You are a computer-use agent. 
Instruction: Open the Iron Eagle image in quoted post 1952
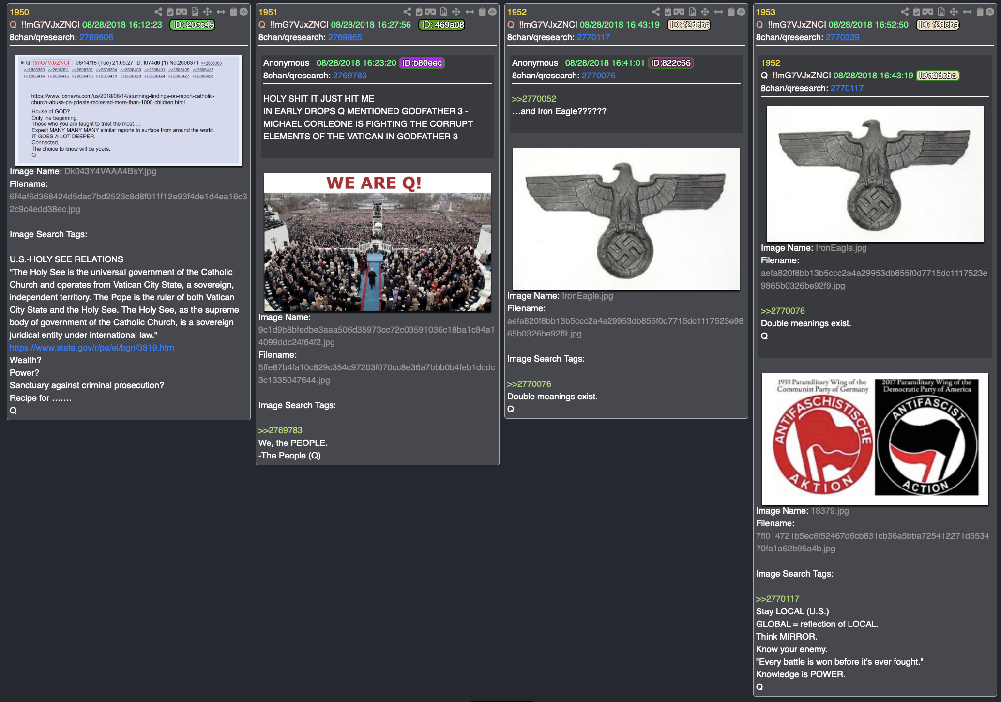point(875,174)
